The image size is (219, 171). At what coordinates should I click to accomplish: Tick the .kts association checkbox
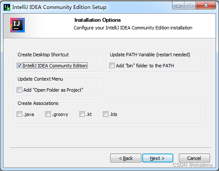[105, 114]
